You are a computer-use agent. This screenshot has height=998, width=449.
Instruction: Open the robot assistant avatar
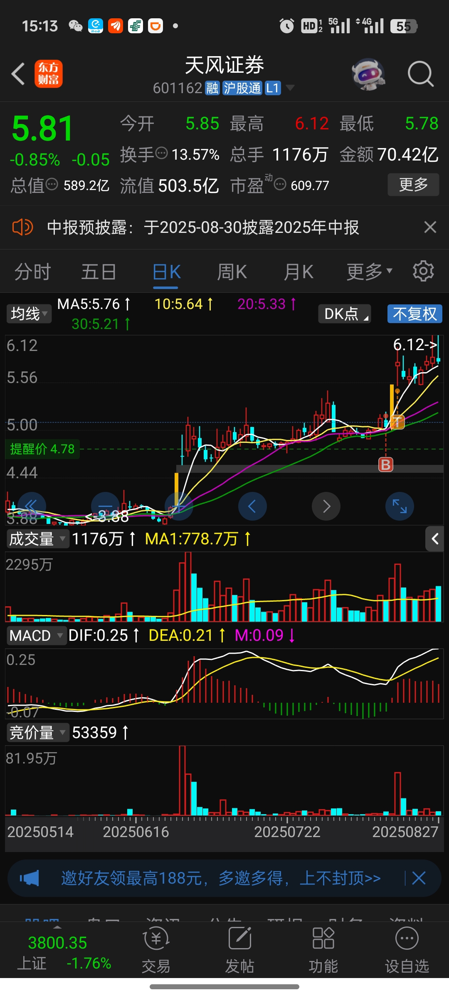click(x=368, y=74)
